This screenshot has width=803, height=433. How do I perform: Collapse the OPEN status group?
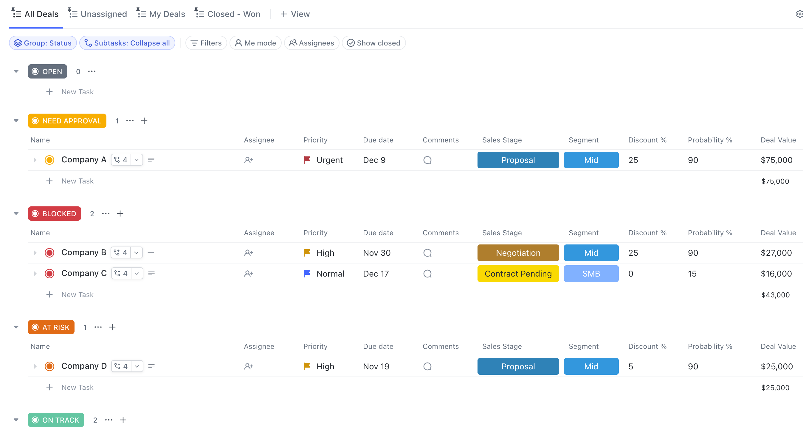point(16,71)
